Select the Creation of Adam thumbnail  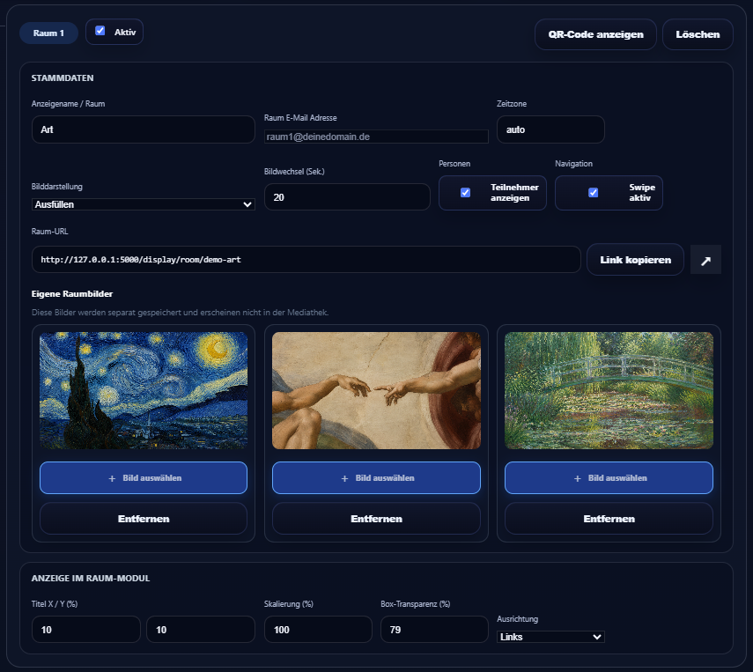pyautogui.click(x=377, y=390)
